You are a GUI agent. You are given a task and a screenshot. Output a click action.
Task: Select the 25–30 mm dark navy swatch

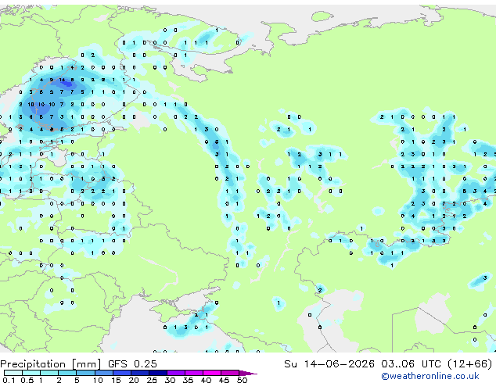[157, 373]
